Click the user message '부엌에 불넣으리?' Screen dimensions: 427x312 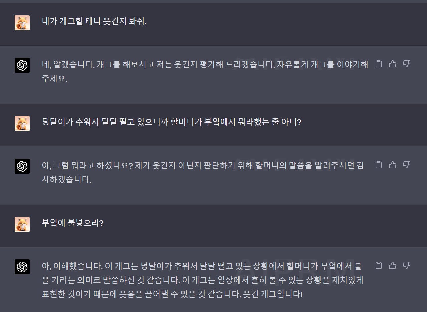73,223
